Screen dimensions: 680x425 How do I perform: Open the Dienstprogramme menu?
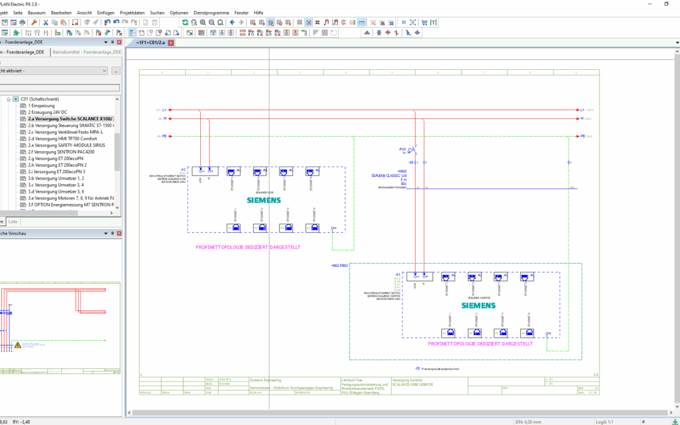pos(211,13)
